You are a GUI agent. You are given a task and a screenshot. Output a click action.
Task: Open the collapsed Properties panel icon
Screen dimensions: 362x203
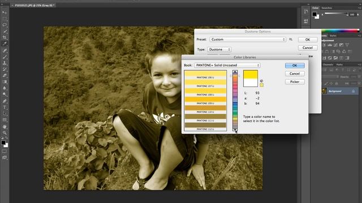(x=306, y=21)
